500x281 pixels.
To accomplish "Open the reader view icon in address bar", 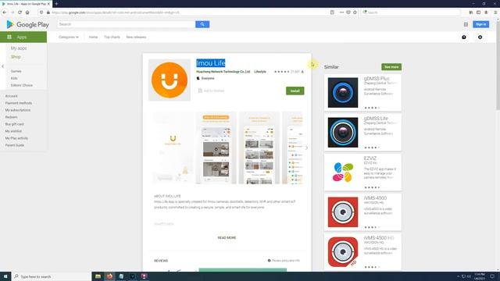I will tap(332, 12).
